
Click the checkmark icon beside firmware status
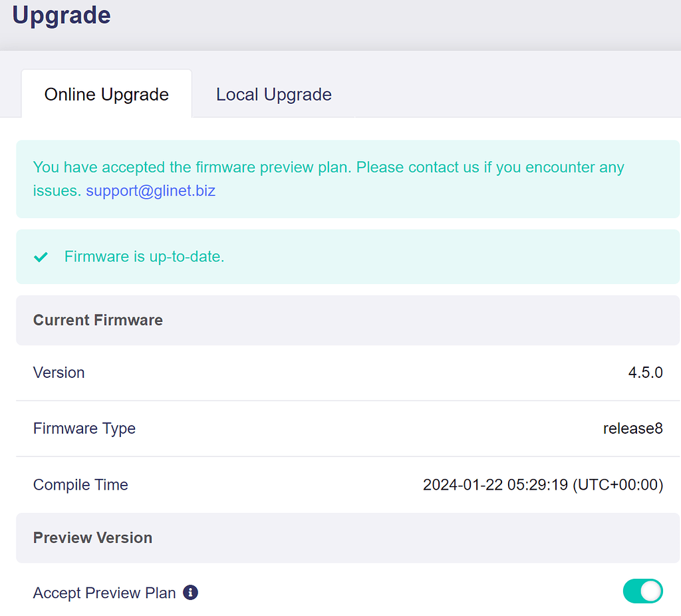pyautogui.click(x=41, y=257)
